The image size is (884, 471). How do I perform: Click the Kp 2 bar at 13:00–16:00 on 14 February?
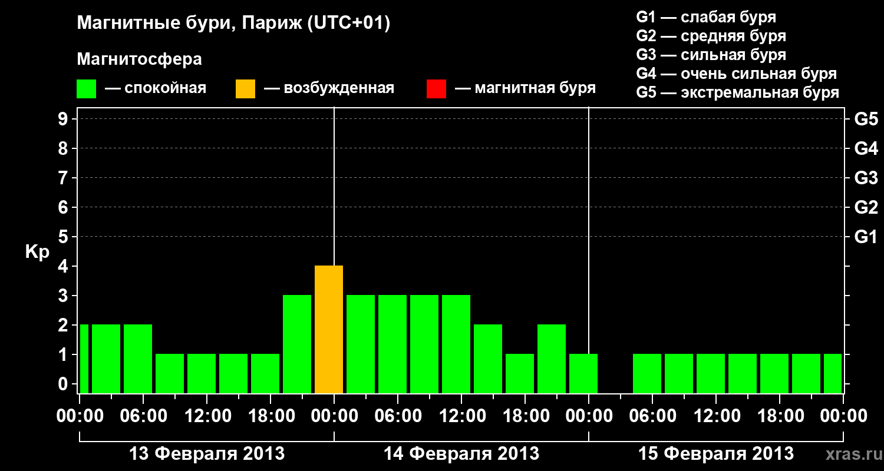pos(488,359)
